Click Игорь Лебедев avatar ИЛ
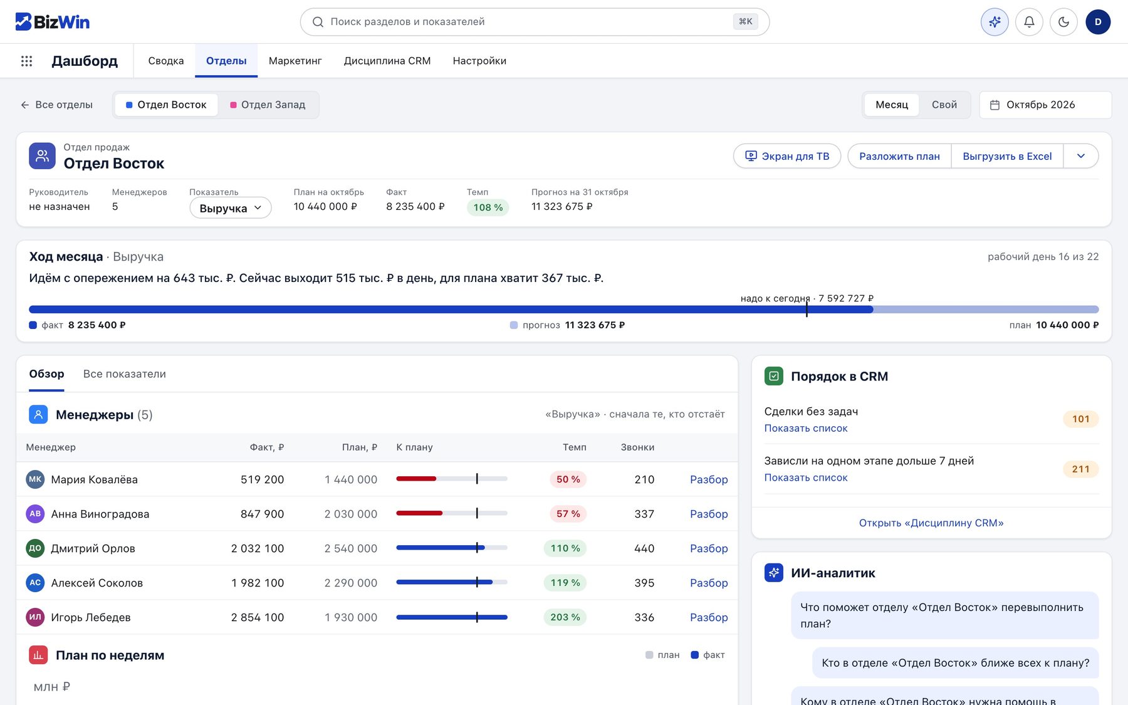This screenshot has width=1128, height=705. [x=35, y=617]
